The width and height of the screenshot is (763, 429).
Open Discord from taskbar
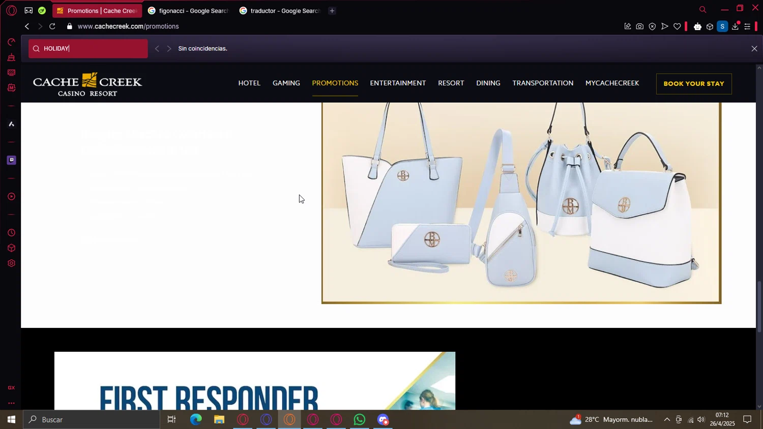tap(383, 419)
